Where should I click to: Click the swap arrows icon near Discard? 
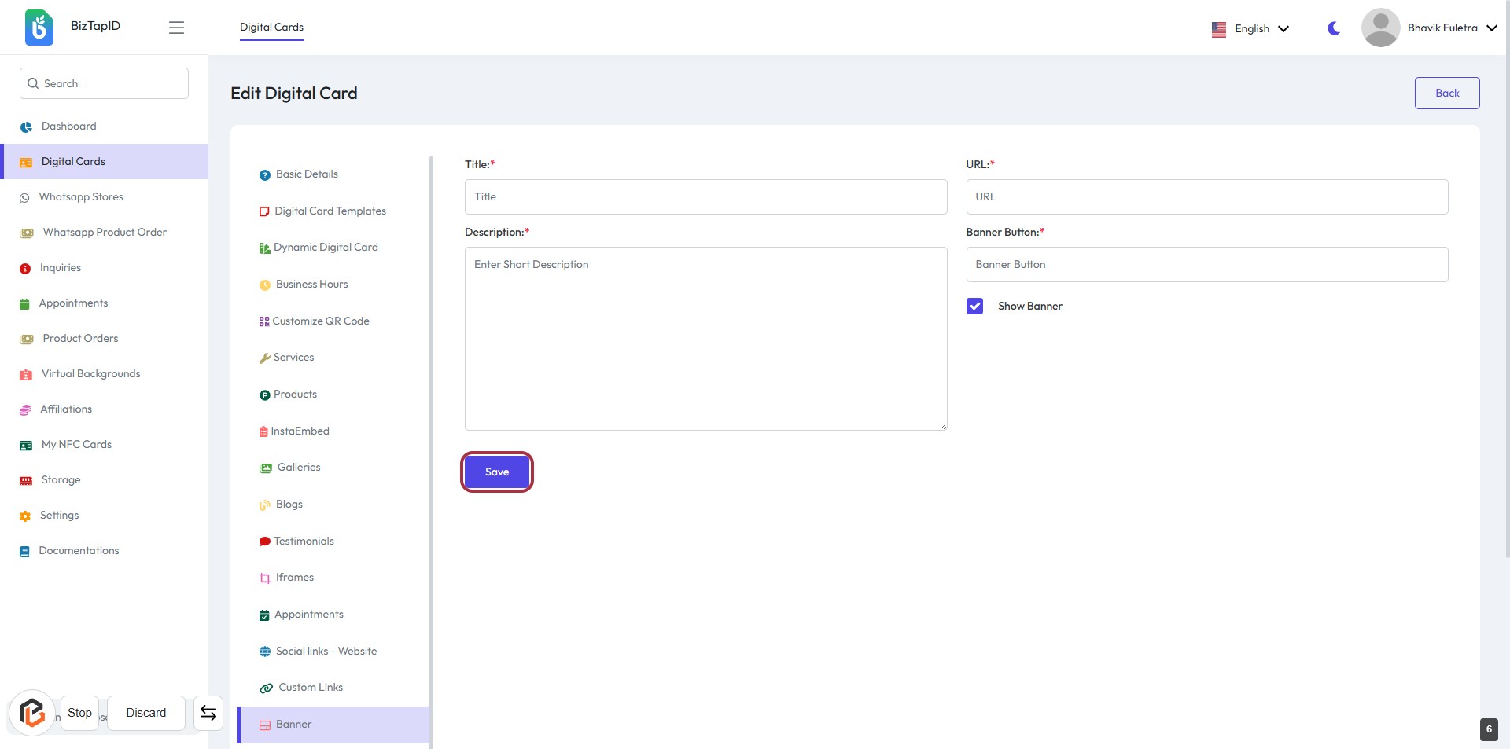(x=208, y=713)
